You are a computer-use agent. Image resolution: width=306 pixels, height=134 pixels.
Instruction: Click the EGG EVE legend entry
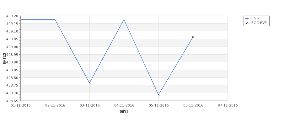point(256,23)
